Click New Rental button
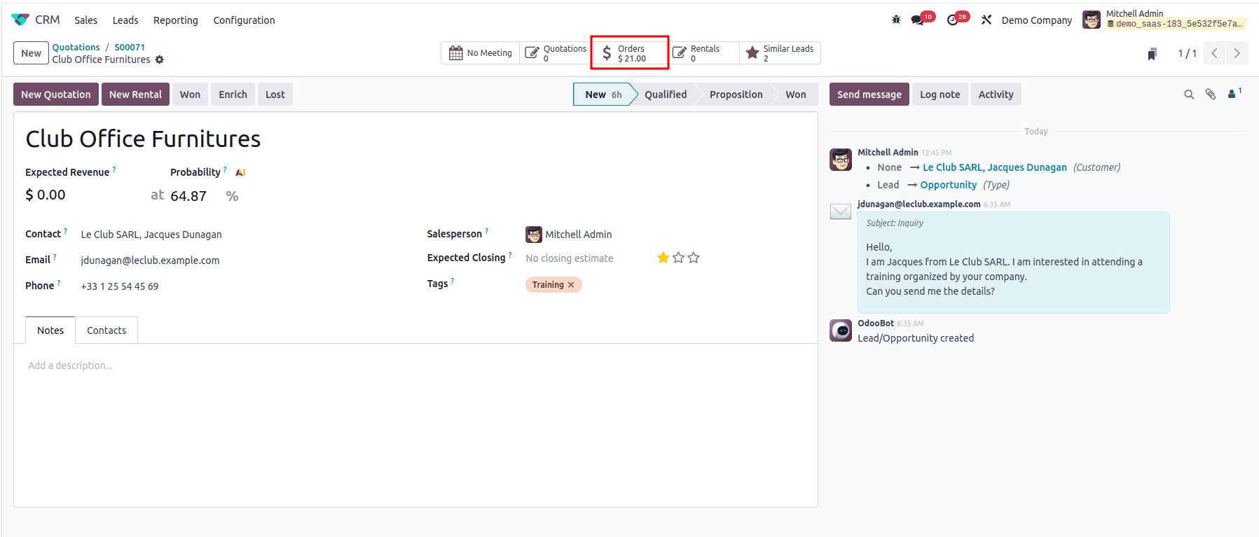 [135, 95]
